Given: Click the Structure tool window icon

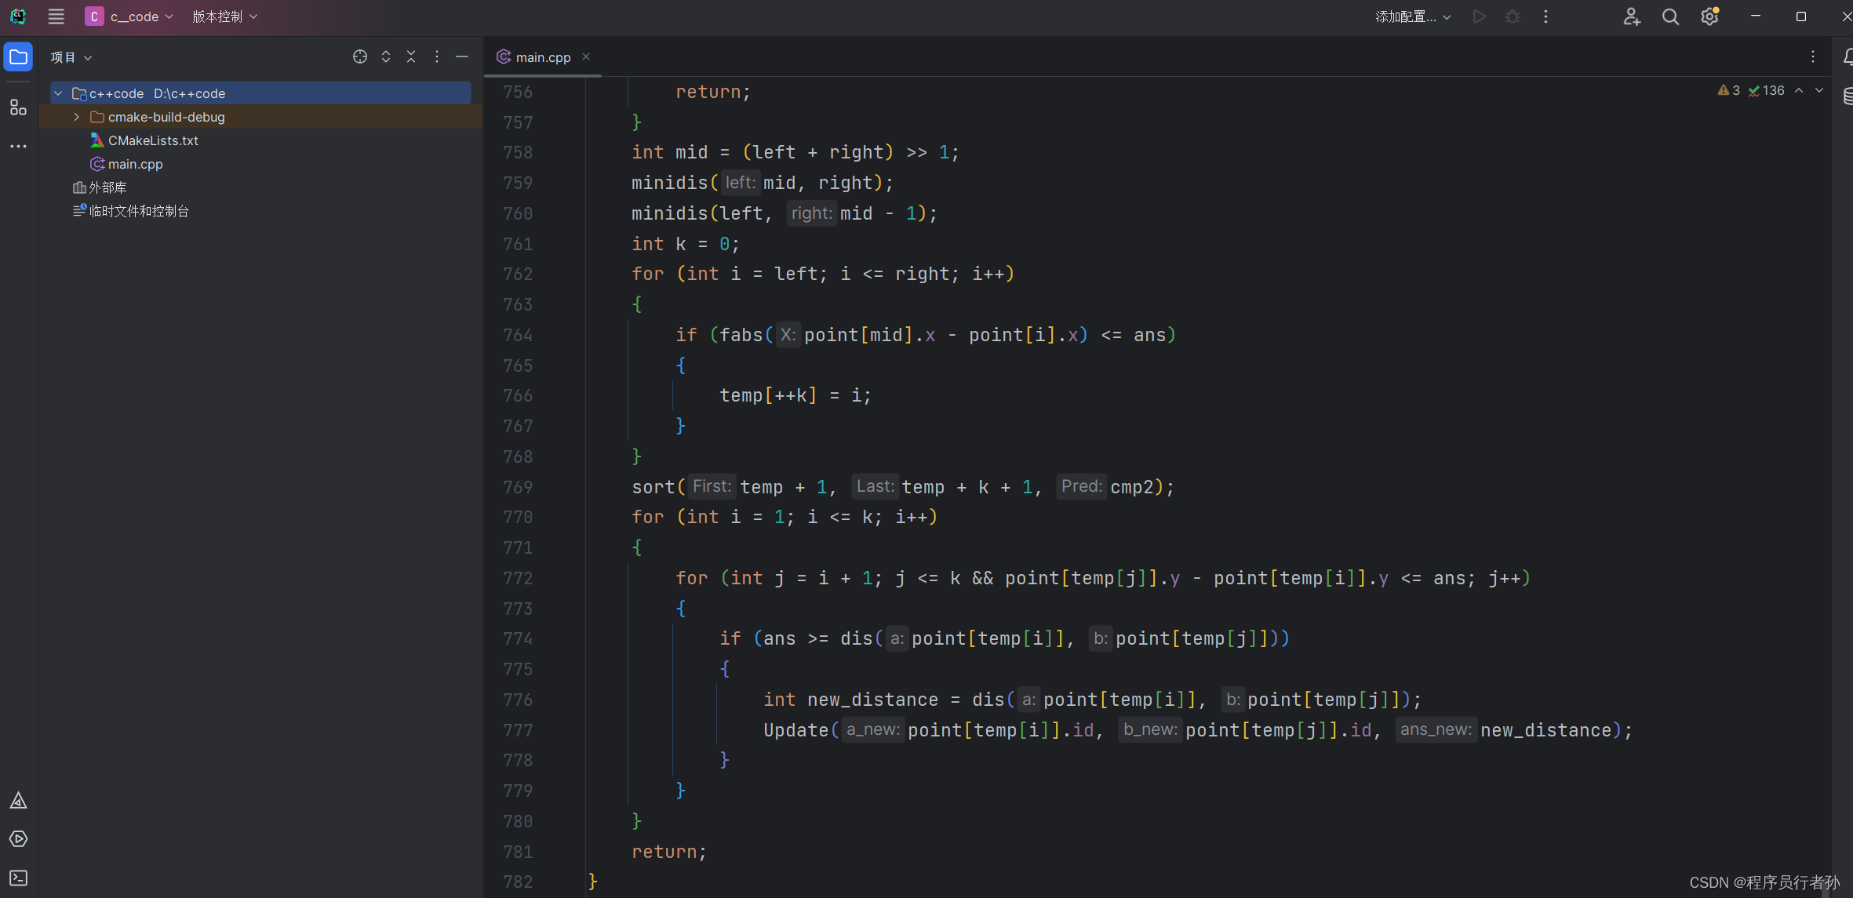Looking at the screenshot, I should (18, 107).
